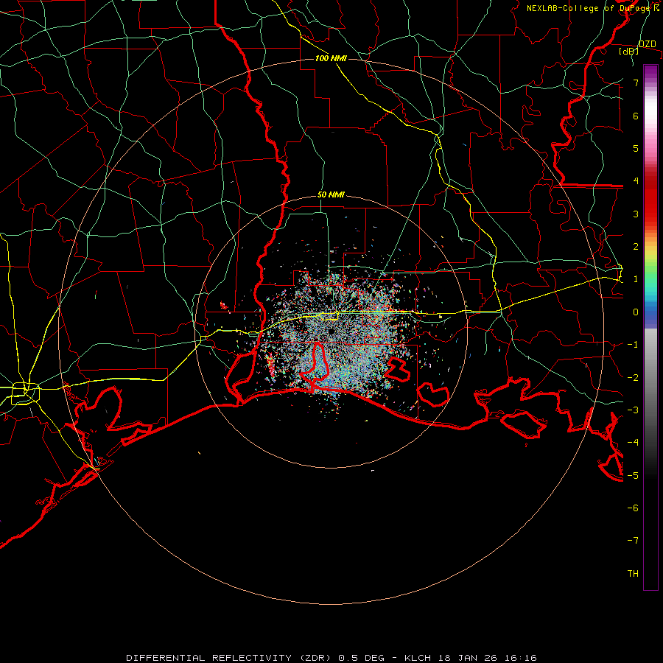The height and width of the screenshot is (663, 663).
Task: Click the 100 NMI range ring label
Action: (331, 58)
